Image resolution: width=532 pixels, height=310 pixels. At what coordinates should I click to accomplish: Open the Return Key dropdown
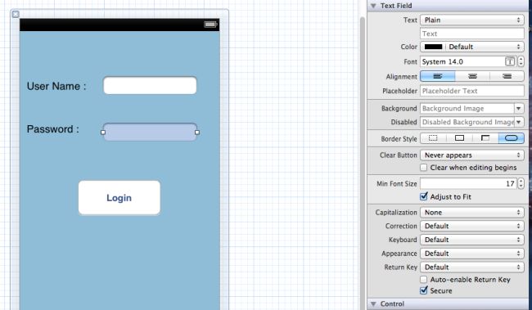[472, 267]
